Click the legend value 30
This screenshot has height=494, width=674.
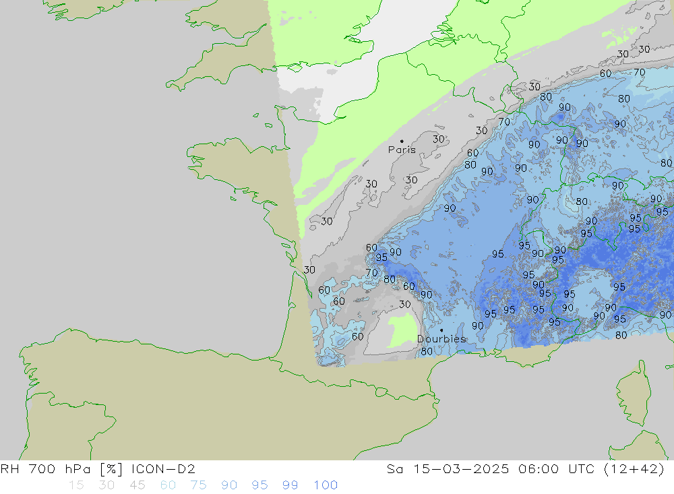(106, 485)
